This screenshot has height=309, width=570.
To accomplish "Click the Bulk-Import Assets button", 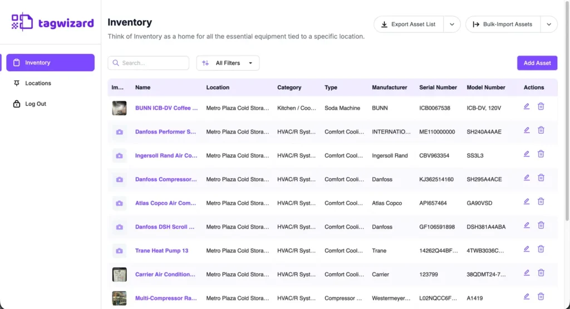I will coord(503,24).
